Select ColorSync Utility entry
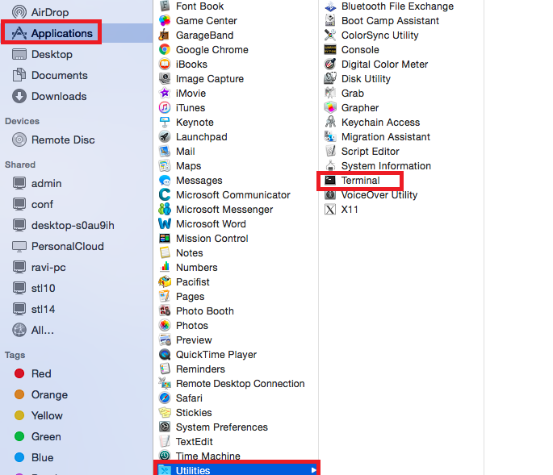The image size is (553, 475). pyautogui.click(x=379, y=35)
